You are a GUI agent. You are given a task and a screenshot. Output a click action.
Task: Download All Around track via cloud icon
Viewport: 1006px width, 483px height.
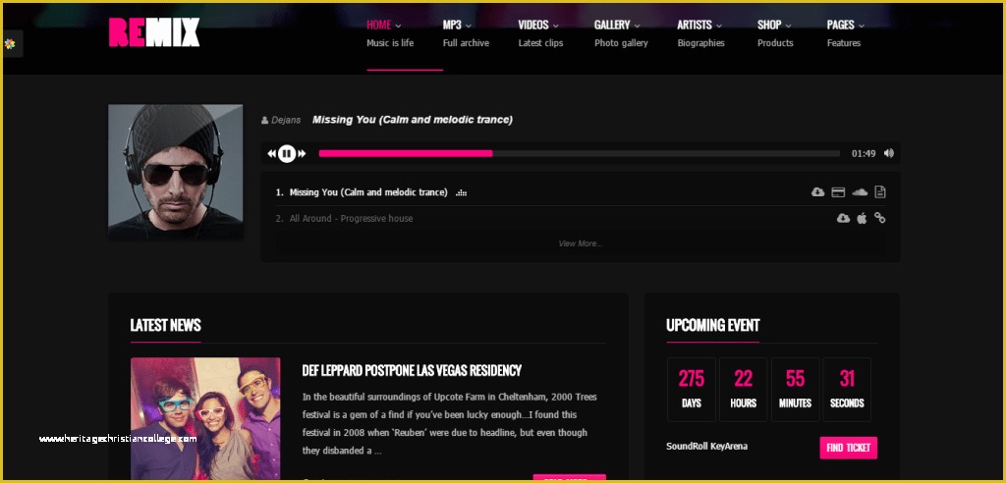tap(843, 218)
